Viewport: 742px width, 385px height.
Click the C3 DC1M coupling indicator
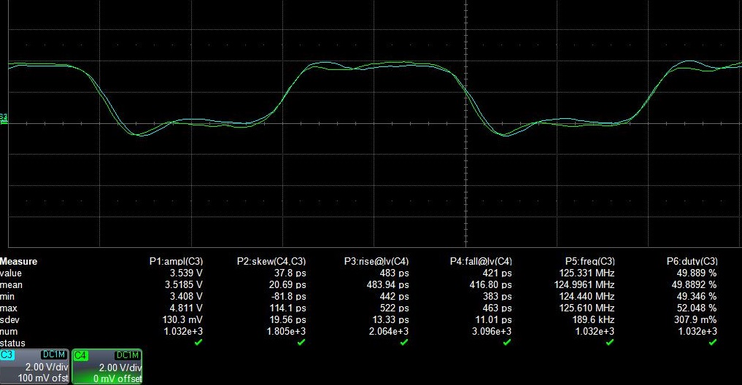54,354
